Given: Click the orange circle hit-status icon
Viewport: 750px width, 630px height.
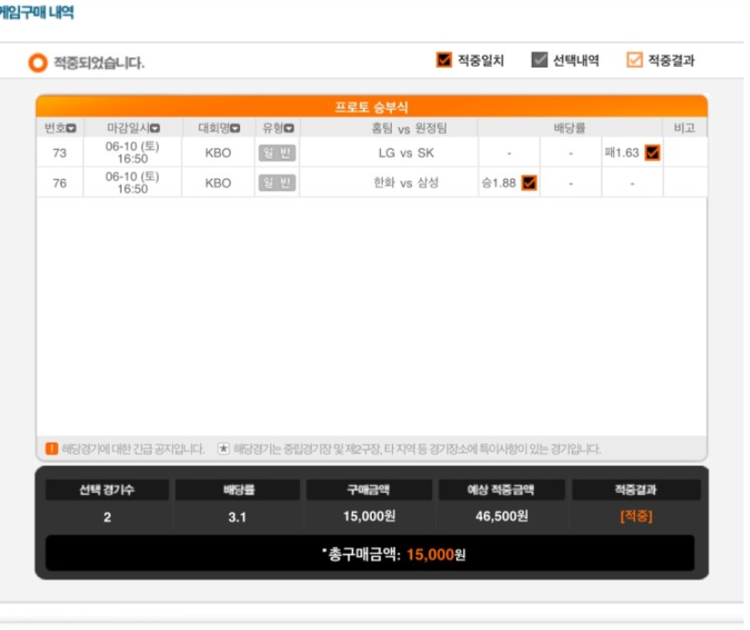Looking at the screenshot, I should click(37, 63).
